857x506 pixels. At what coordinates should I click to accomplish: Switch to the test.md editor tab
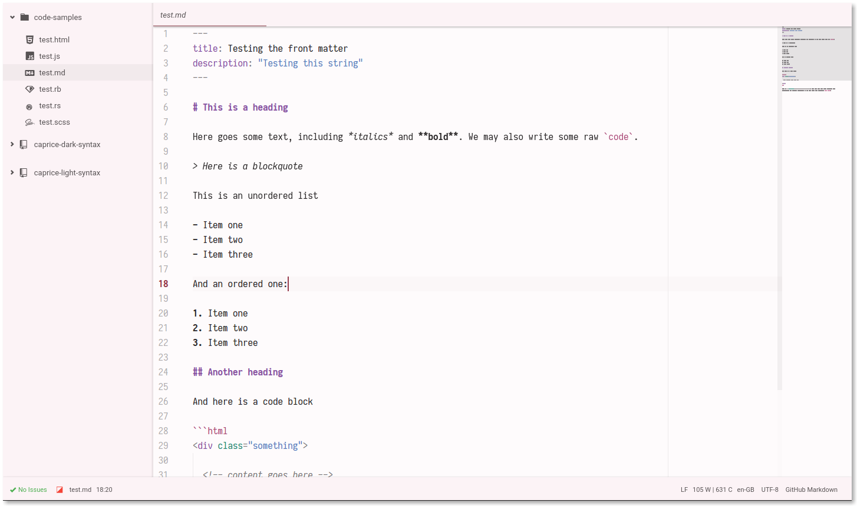tap(210, 15)
